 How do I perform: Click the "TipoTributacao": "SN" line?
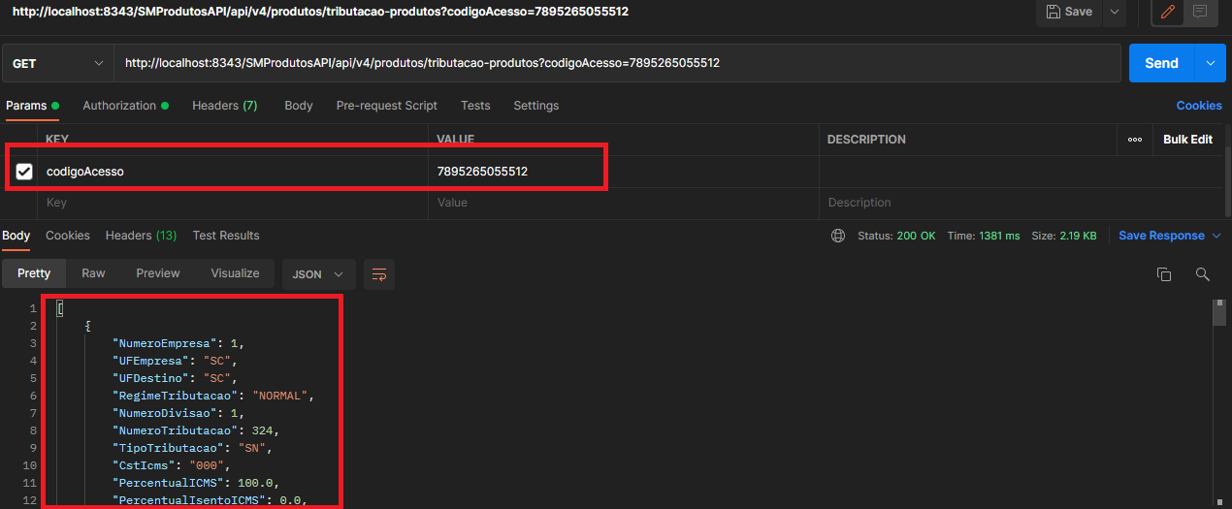coord(191,448)
